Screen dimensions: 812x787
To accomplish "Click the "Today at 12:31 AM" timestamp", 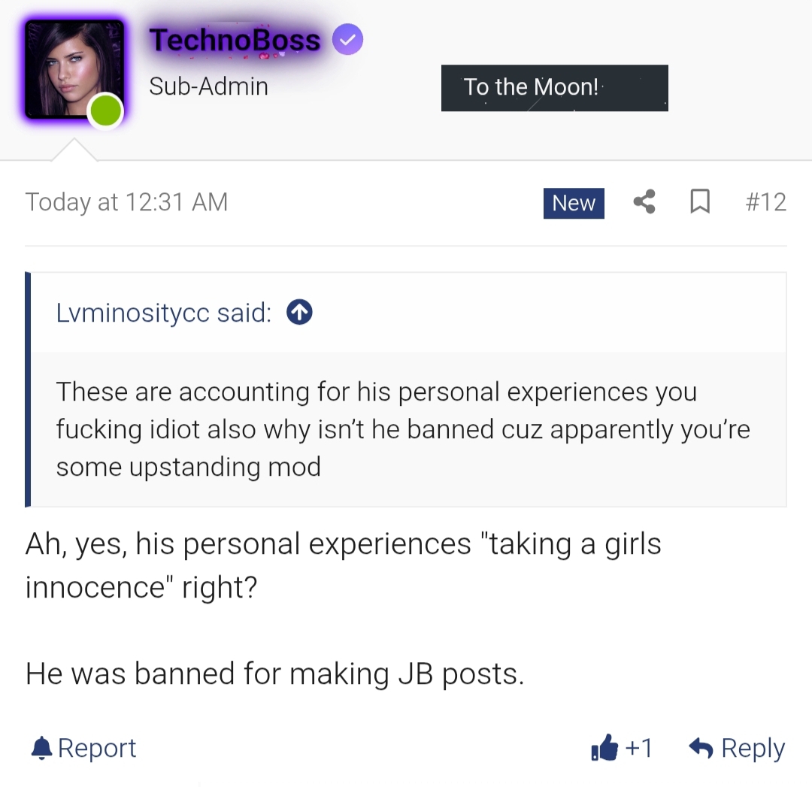I will [x=126, y=202].
